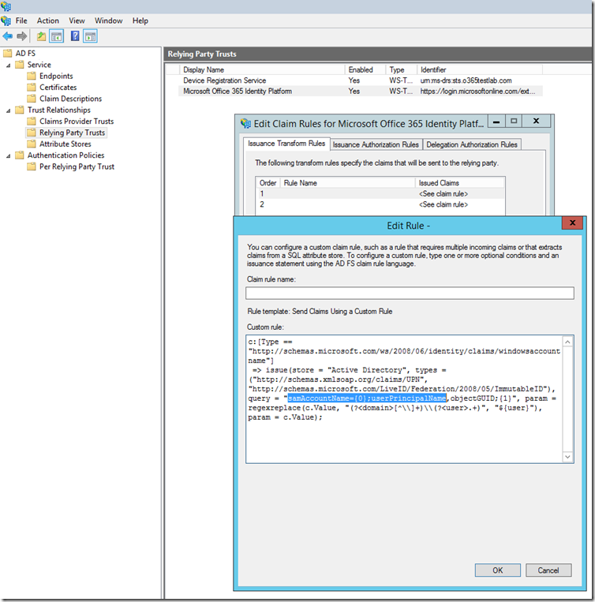
Task: Confirm the rule with OK button
Action: [x=497, y=570]
